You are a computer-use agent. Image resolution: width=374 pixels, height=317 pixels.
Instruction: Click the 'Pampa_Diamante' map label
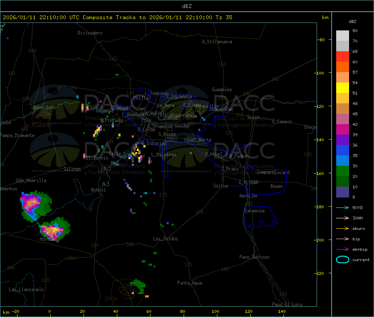point(17,135)
